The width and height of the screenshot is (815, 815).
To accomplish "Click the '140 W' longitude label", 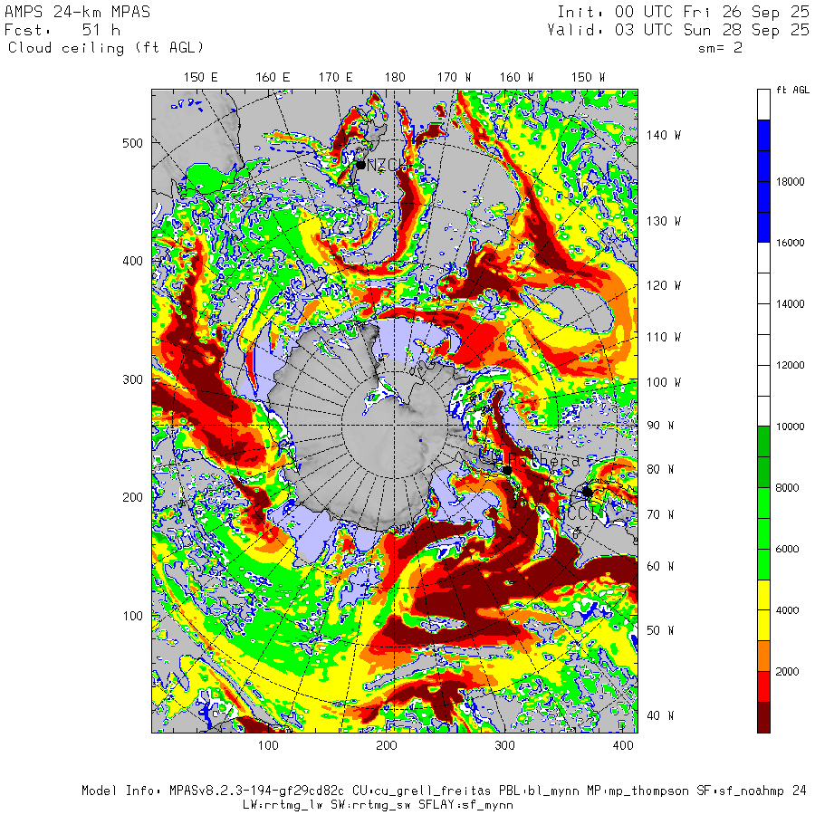I will click(x=664, y=135).
